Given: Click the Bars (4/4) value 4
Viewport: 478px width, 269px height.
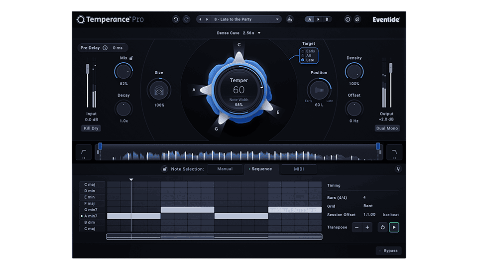Looking at the screenshot, I should point(364,198).
